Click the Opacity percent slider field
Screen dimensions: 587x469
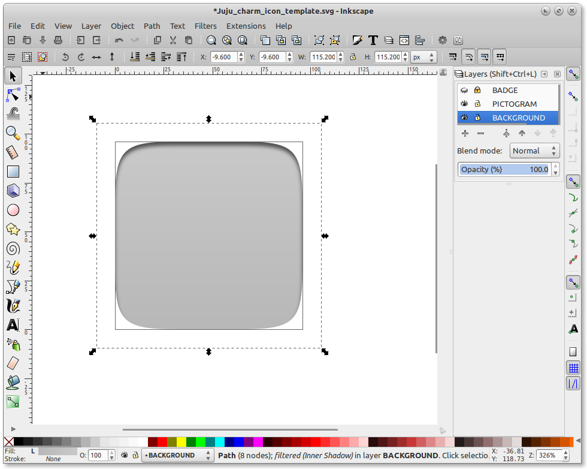[x=504, y=169]
